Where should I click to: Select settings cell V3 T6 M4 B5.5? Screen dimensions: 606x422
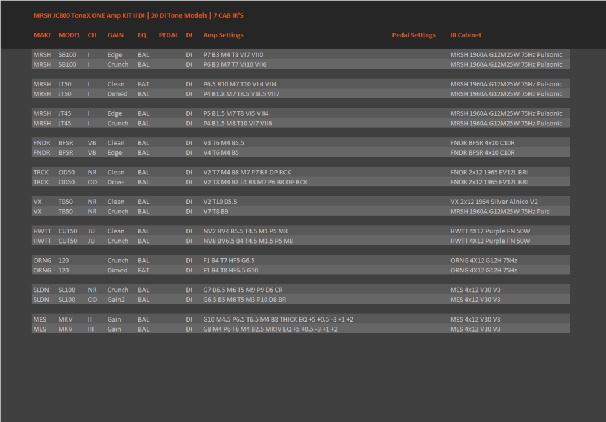(x=224, y=143)
